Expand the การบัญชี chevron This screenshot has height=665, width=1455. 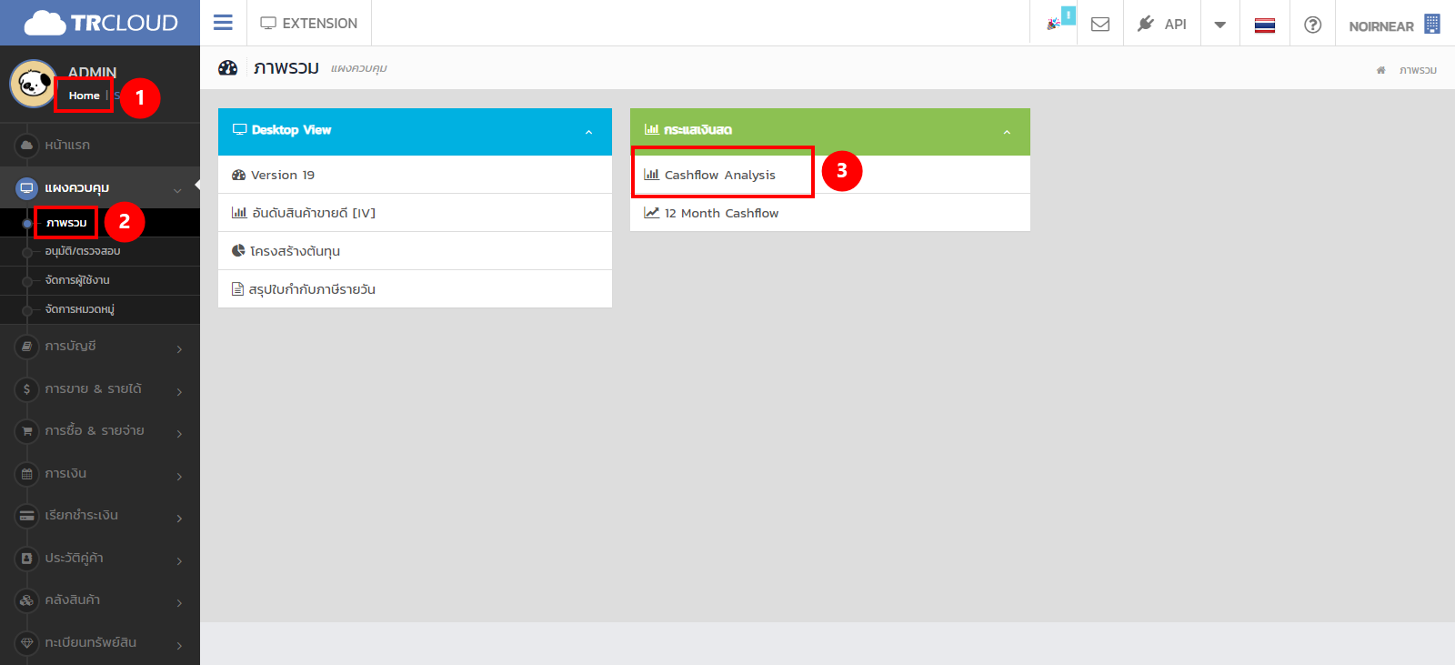[179, 348]
